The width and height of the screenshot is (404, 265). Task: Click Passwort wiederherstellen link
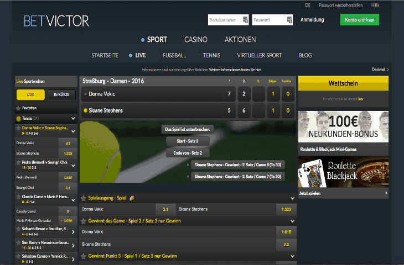(340, 5)
